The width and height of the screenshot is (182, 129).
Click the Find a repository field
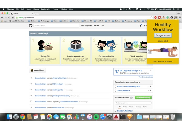click(133, 103)
